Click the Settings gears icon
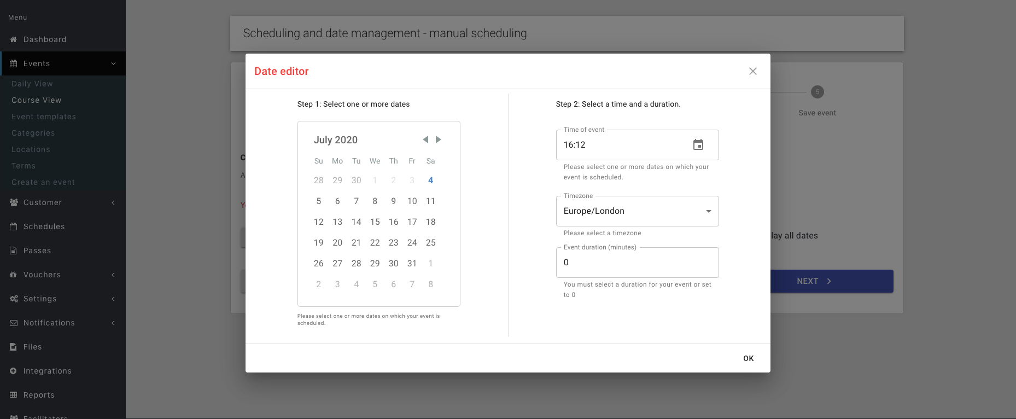The image size is (1016, 419). [14, 299]
